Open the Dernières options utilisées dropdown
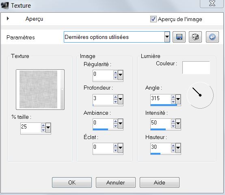Image resolution: width=225 pixels, height=195 pixels. click(x=167, y=37)
